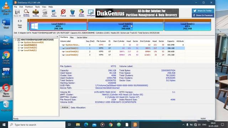Select Local Disk(D:) row in partition table

[122, 52]
